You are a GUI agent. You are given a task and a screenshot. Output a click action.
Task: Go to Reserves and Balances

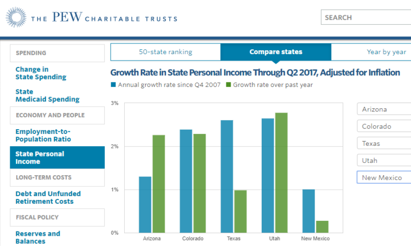(x=38, y=237)
